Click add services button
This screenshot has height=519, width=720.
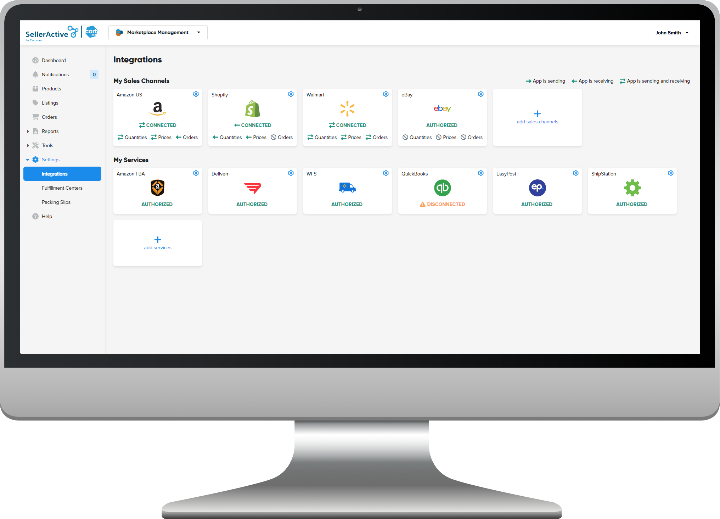click(x=157, y=243)
